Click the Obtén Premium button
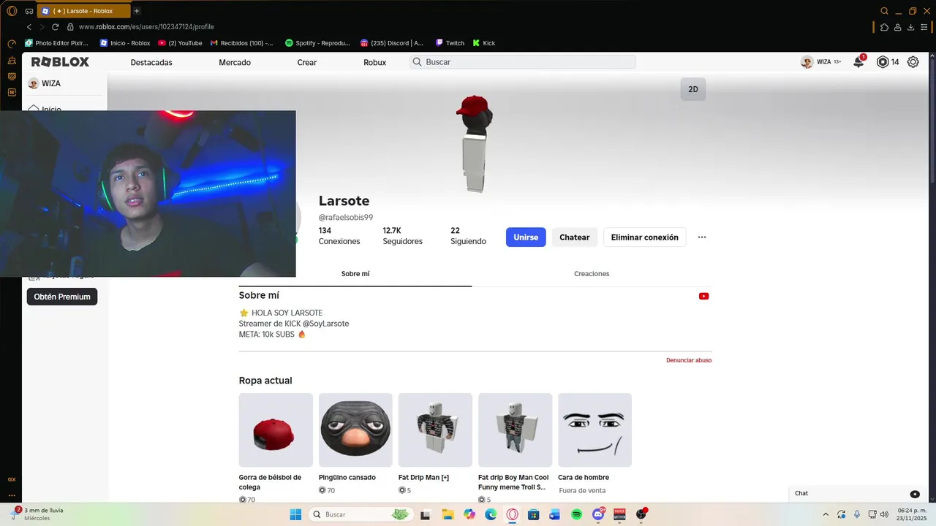Screen dimensions: 936x526 tap(62, 297)
